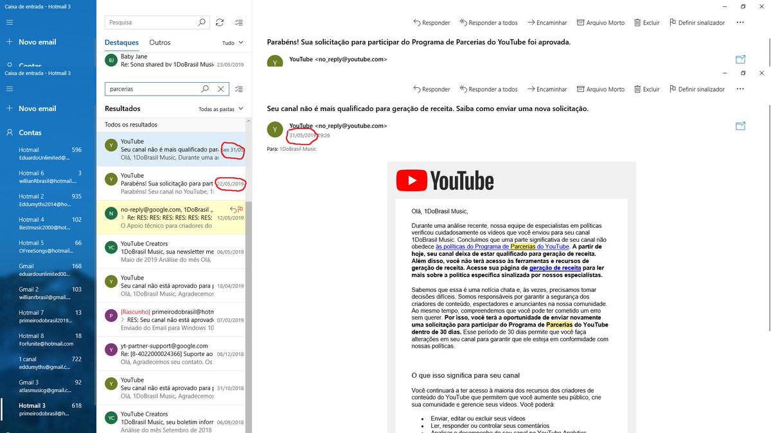
Task: Open the approved-application message in a new window
Action: pos(740,59)
